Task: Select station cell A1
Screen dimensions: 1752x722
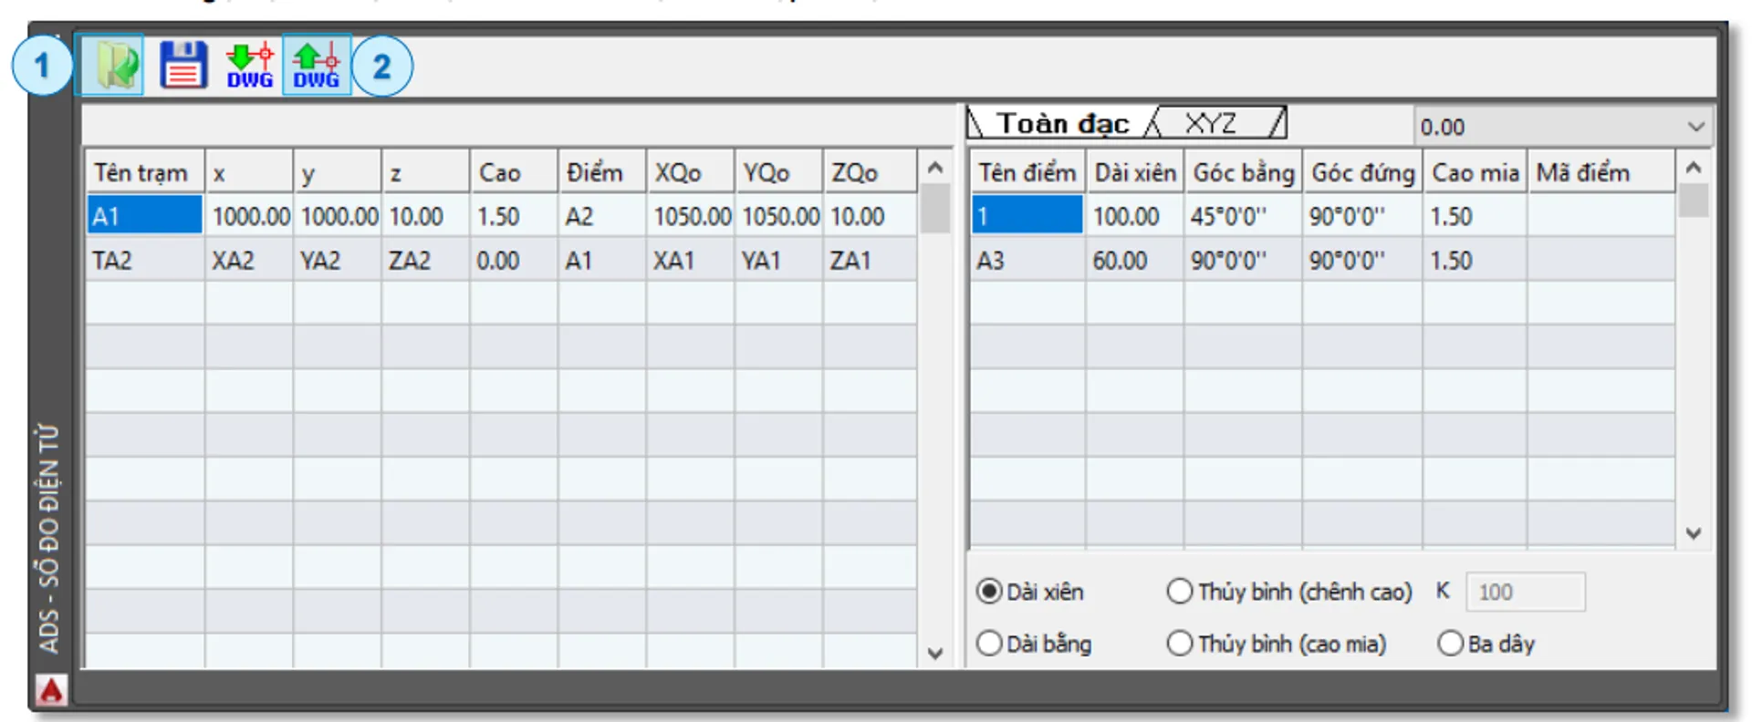Action: point(145,216)
